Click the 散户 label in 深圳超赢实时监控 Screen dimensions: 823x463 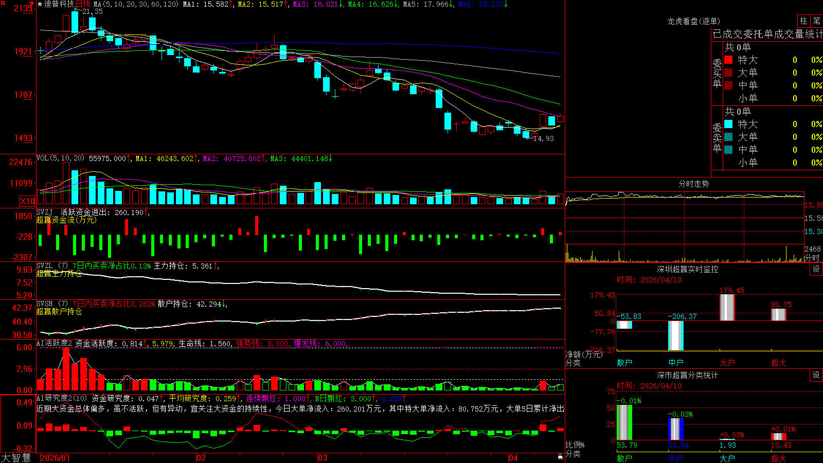[624, 363]
